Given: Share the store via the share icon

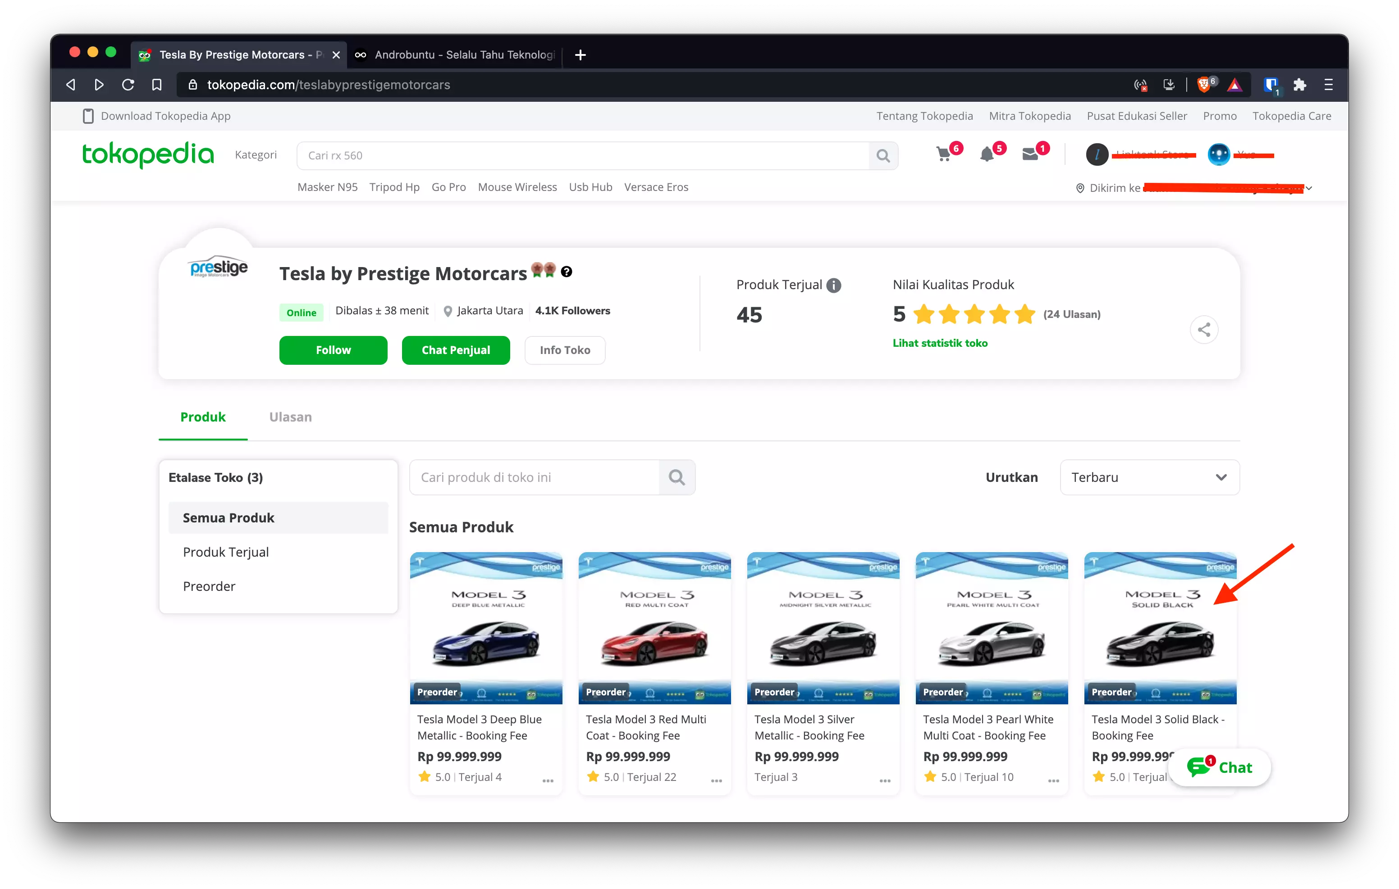Looking at the screenshot, I should 1204,329.
